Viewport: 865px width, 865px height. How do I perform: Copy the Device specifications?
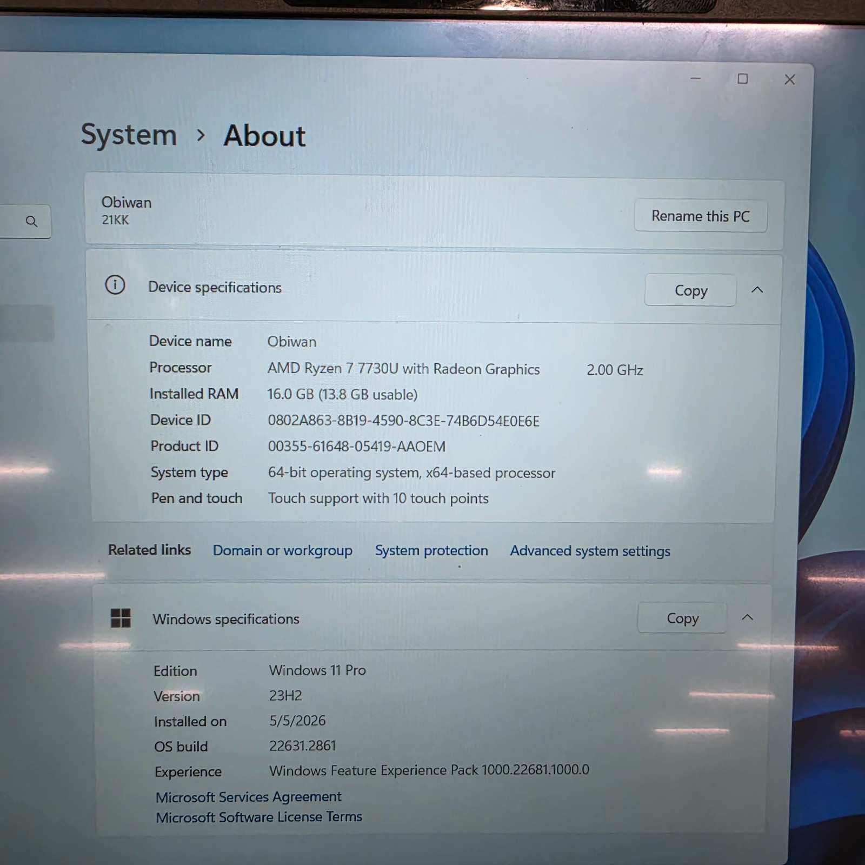(690, 290)
